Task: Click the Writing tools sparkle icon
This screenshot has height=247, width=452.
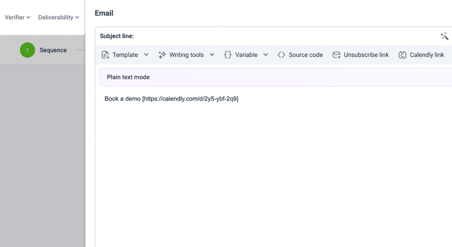Action: tap(162, 55)
